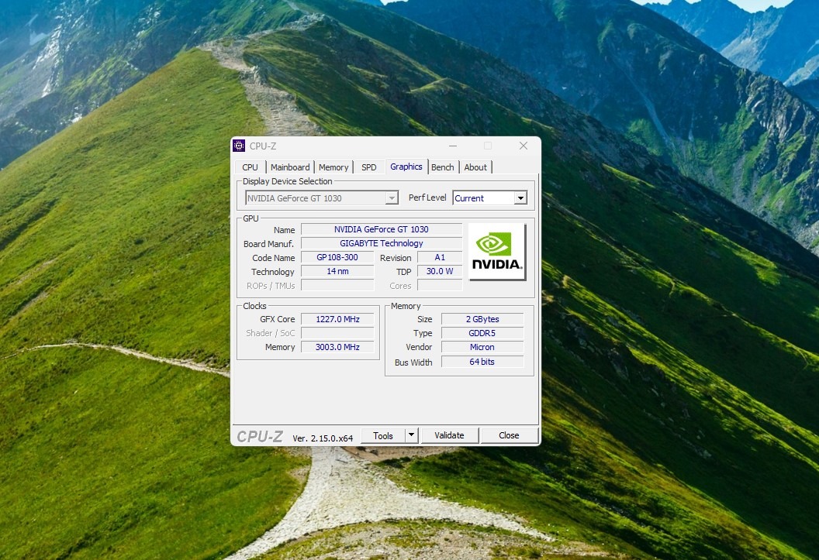Click the empty Shader / SoC field

pos(337,333)
